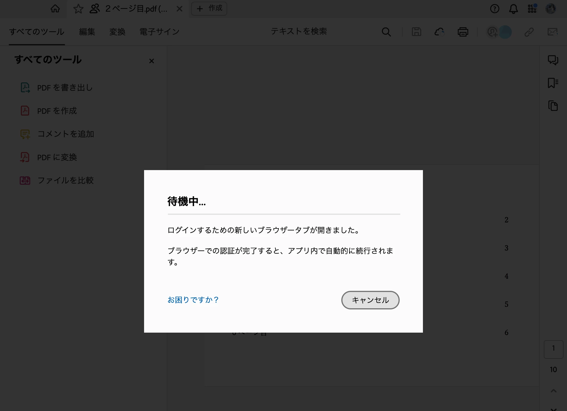The width and height of the screenshot is (567, 411).
Task: Select PDF を書き出し tool
Action: (64, 87)
